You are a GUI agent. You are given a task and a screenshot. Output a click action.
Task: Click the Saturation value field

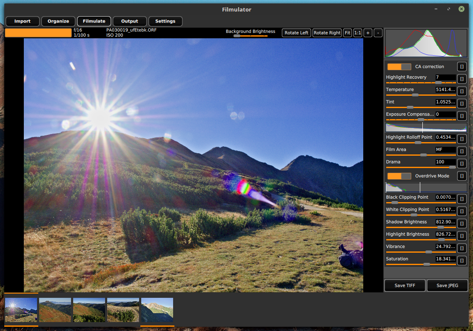(x=445, y=259)
